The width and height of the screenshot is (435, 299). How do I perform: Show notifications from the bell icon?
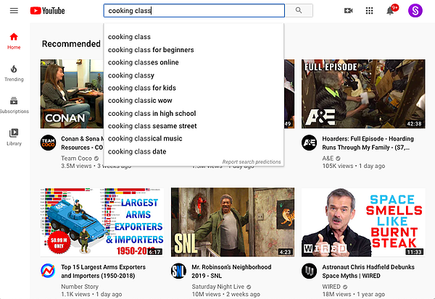coord(390,11)
